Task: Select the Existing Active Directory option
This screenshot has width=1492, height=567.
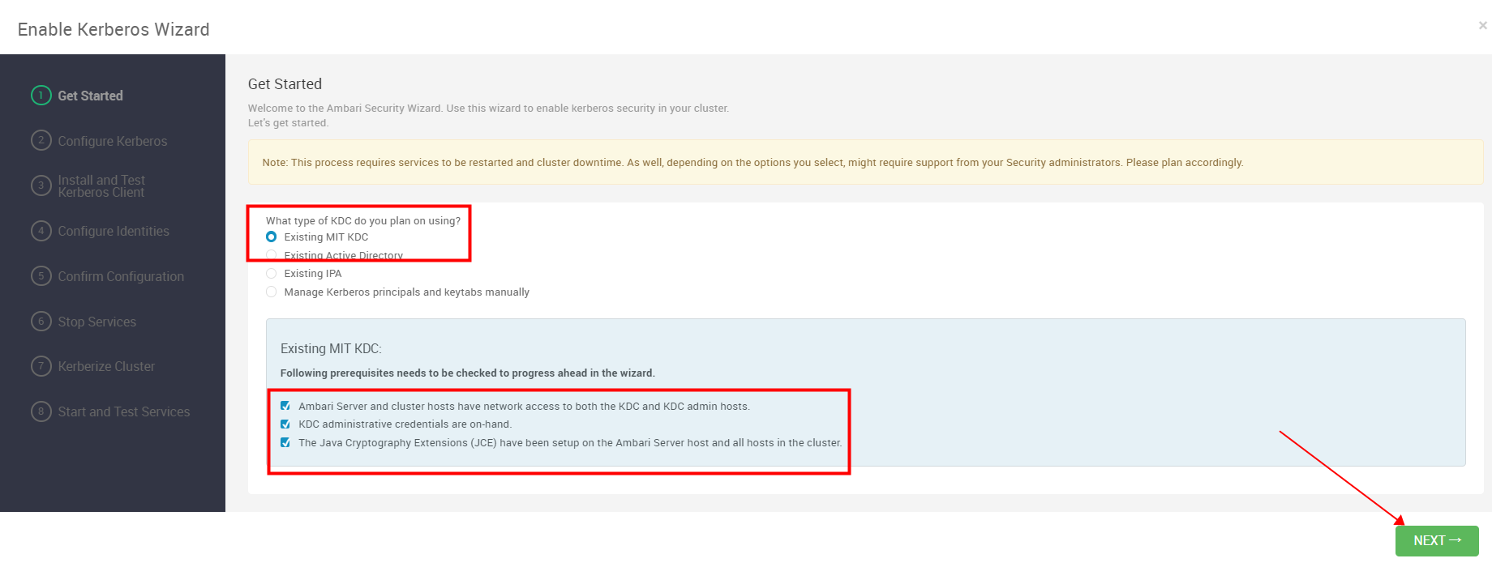Action: tap(272, 255)
